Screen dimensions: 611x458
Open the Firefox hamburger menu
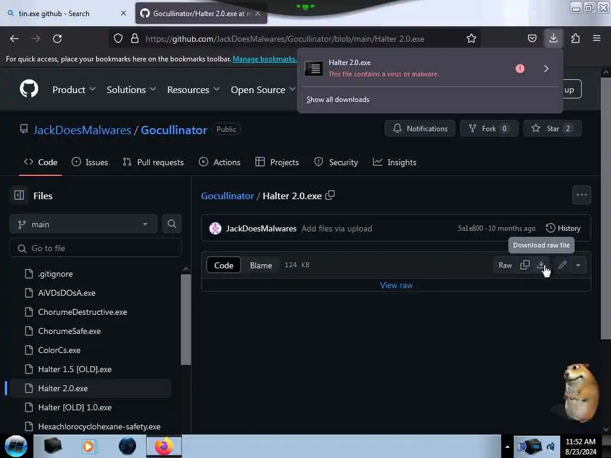coord(596,38)
